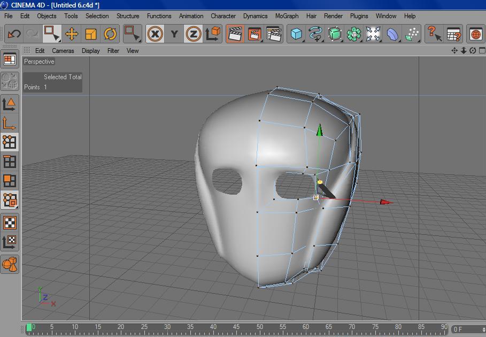Open the particle emitter objects flyout

[411, 34]
